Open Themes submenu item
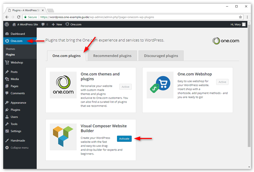 pos(10,49)
